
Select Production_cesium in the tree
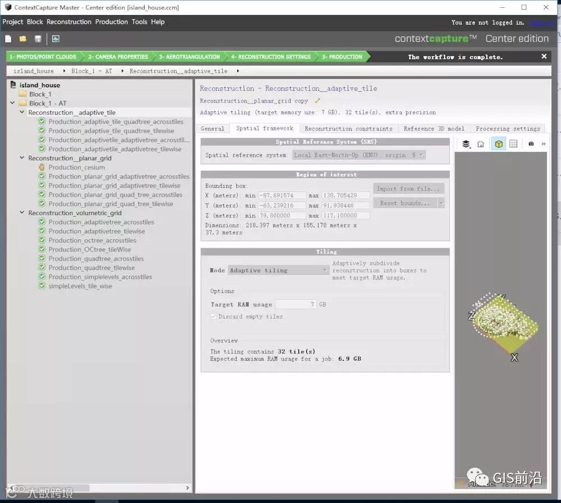coord(76,167)
